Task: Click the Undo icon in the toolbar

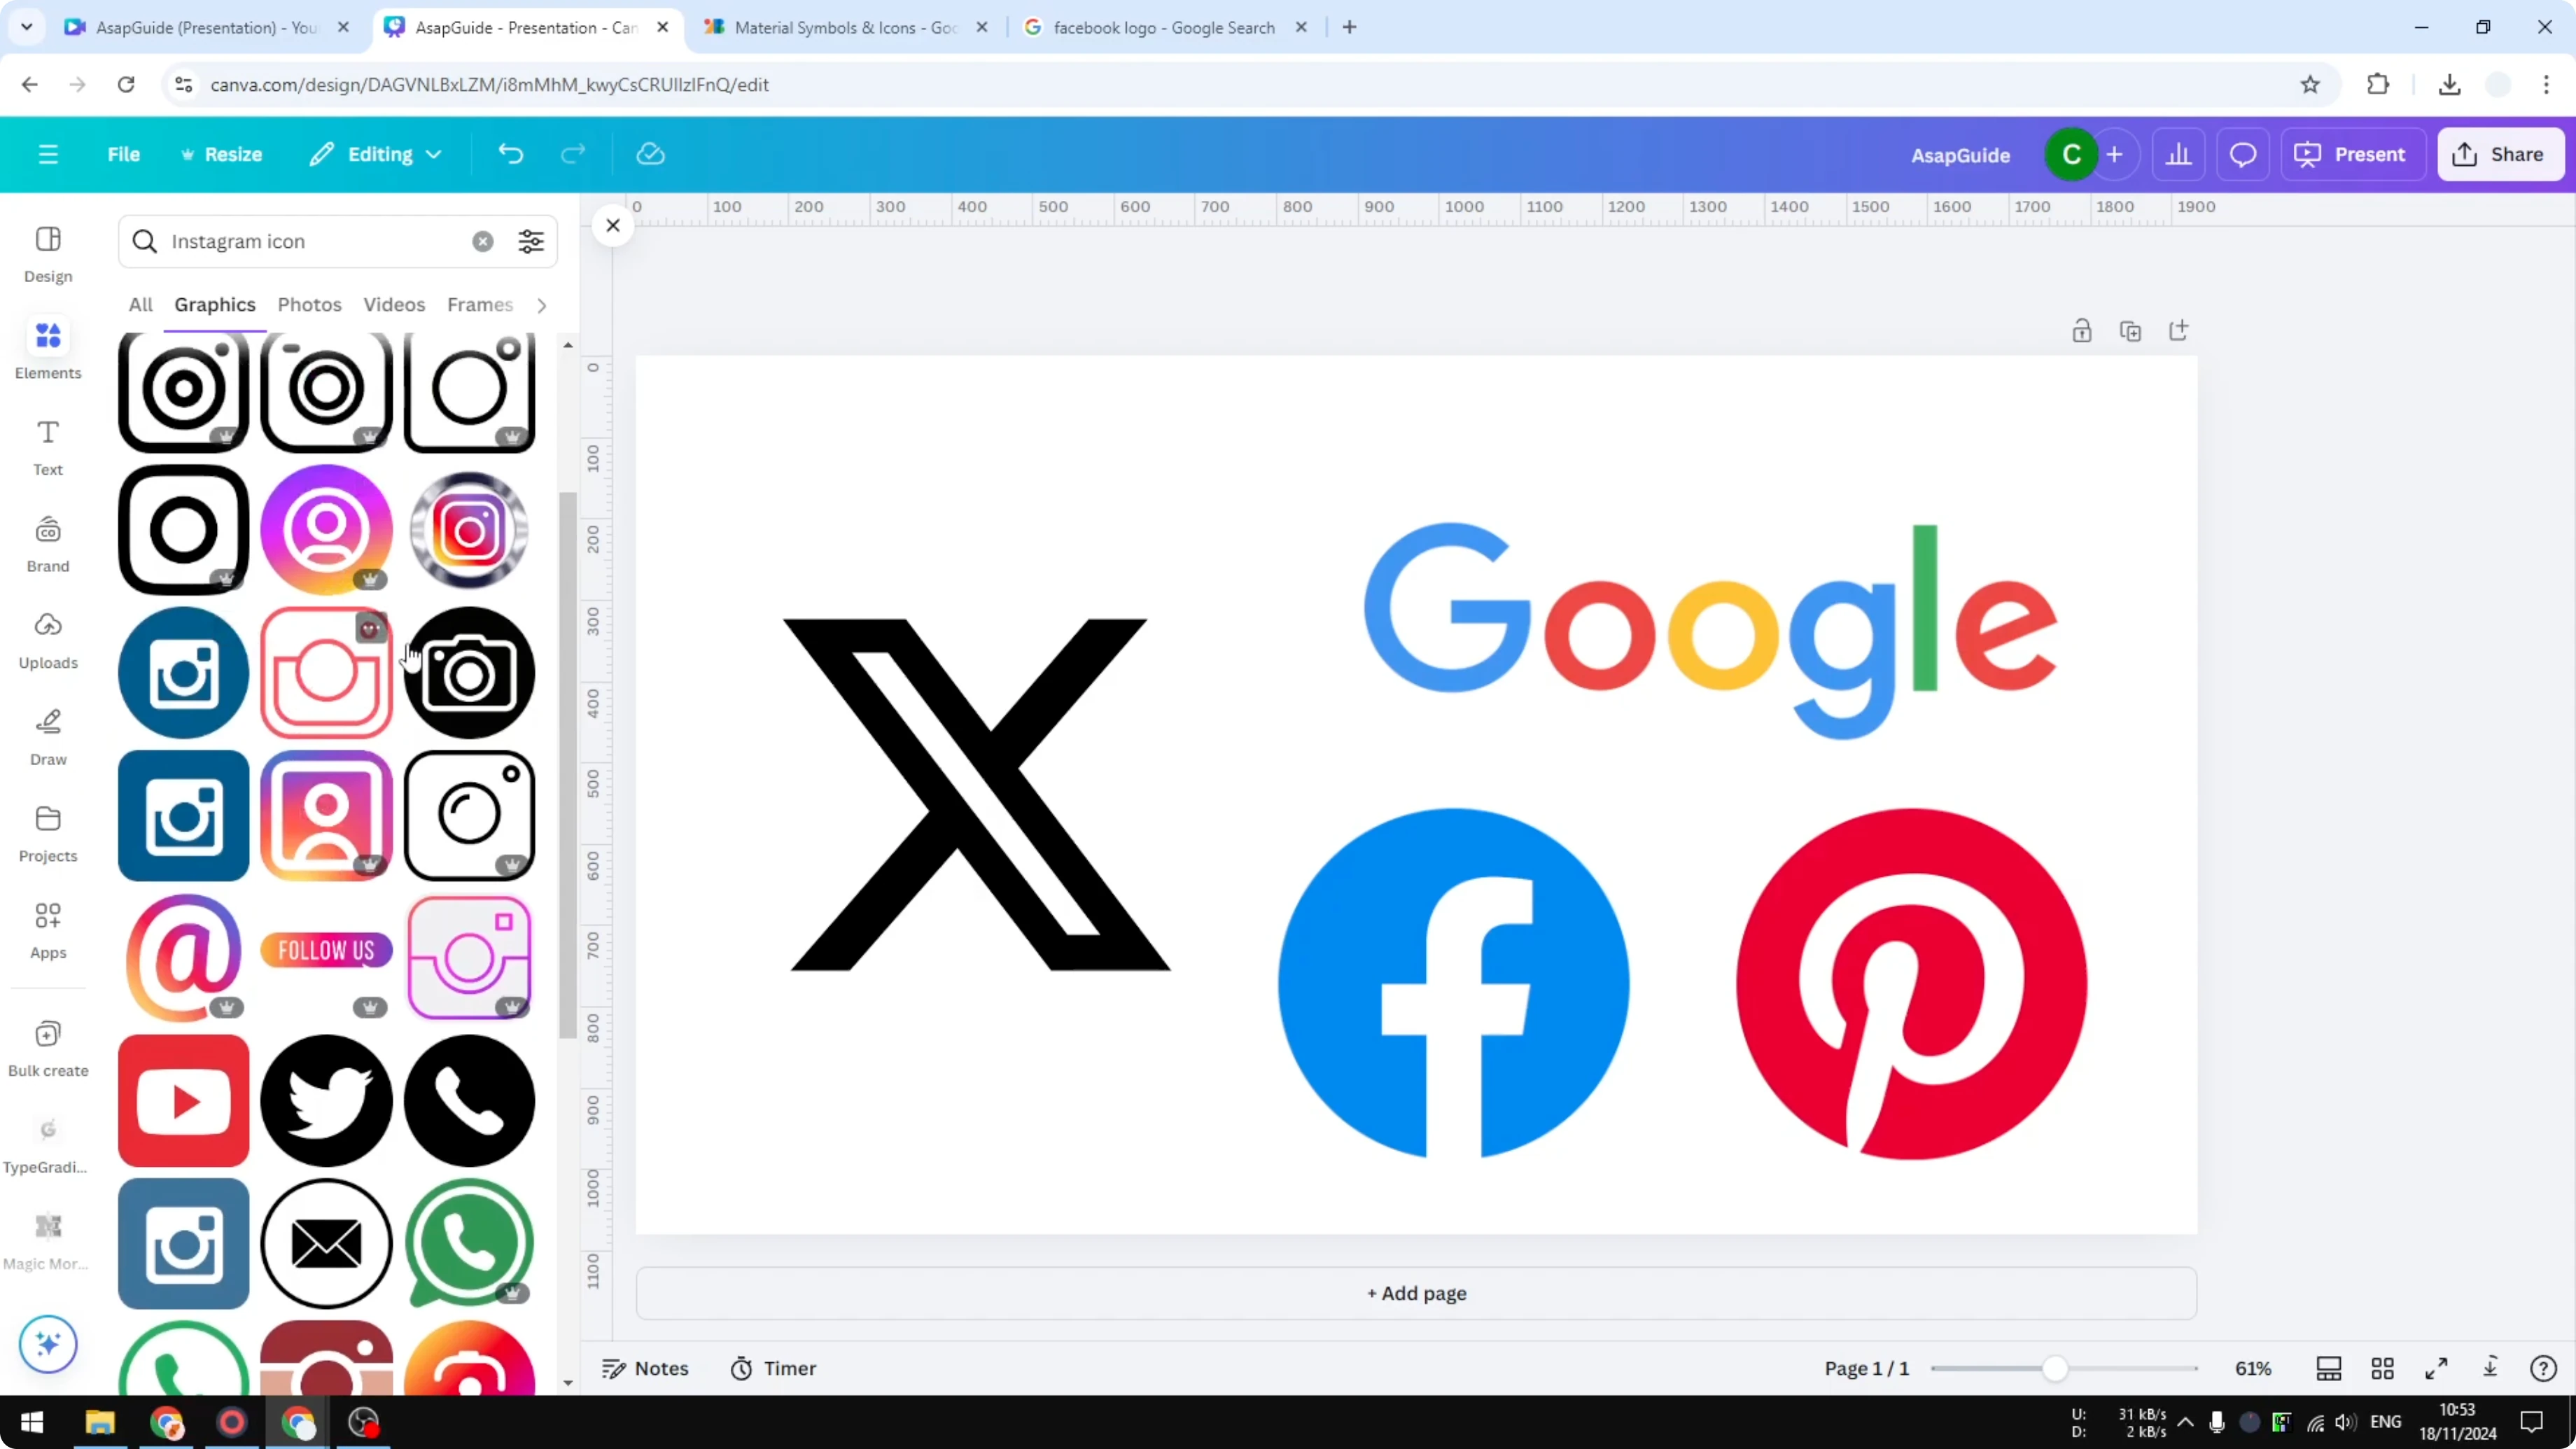Action: coord(510,153)
